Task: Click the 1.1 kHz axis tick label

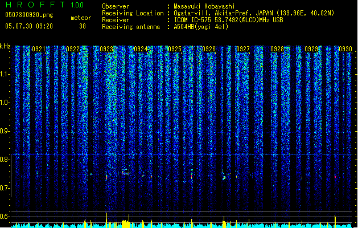Action: click(x=5, y=74)
